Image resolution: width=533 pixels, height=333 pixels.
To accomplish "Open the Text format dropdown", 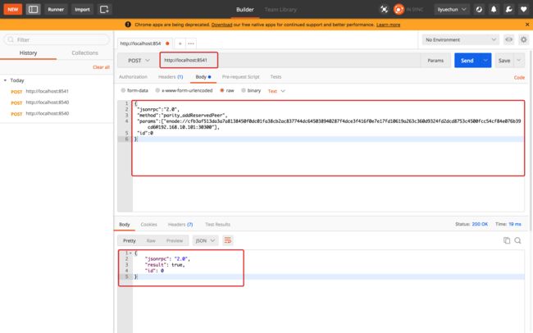I will coord(276,91).
